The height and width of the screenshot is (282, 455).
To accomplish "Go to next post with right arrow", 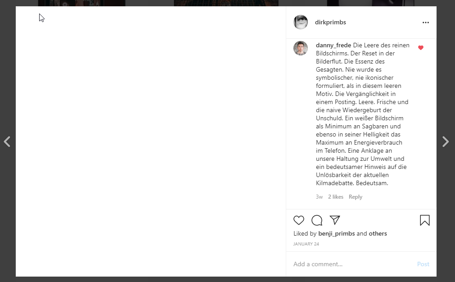I will [x=445, y=142].
